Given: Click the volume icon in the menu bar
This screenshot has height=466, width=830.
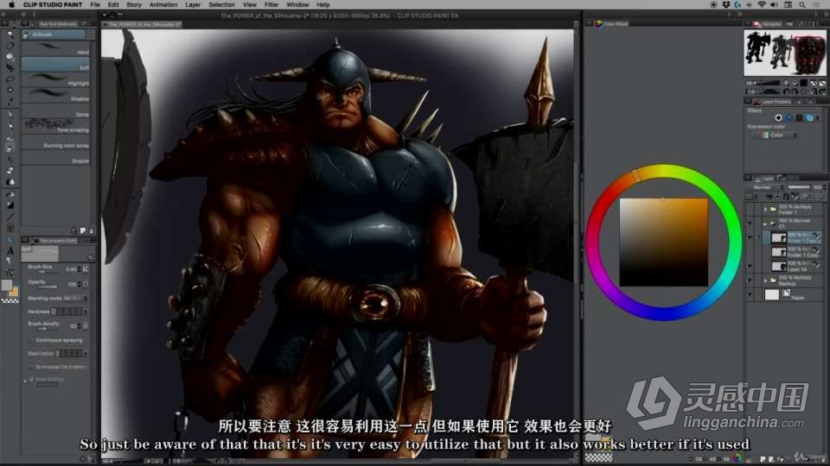Looking at the screenshot, I should (774, 5).
